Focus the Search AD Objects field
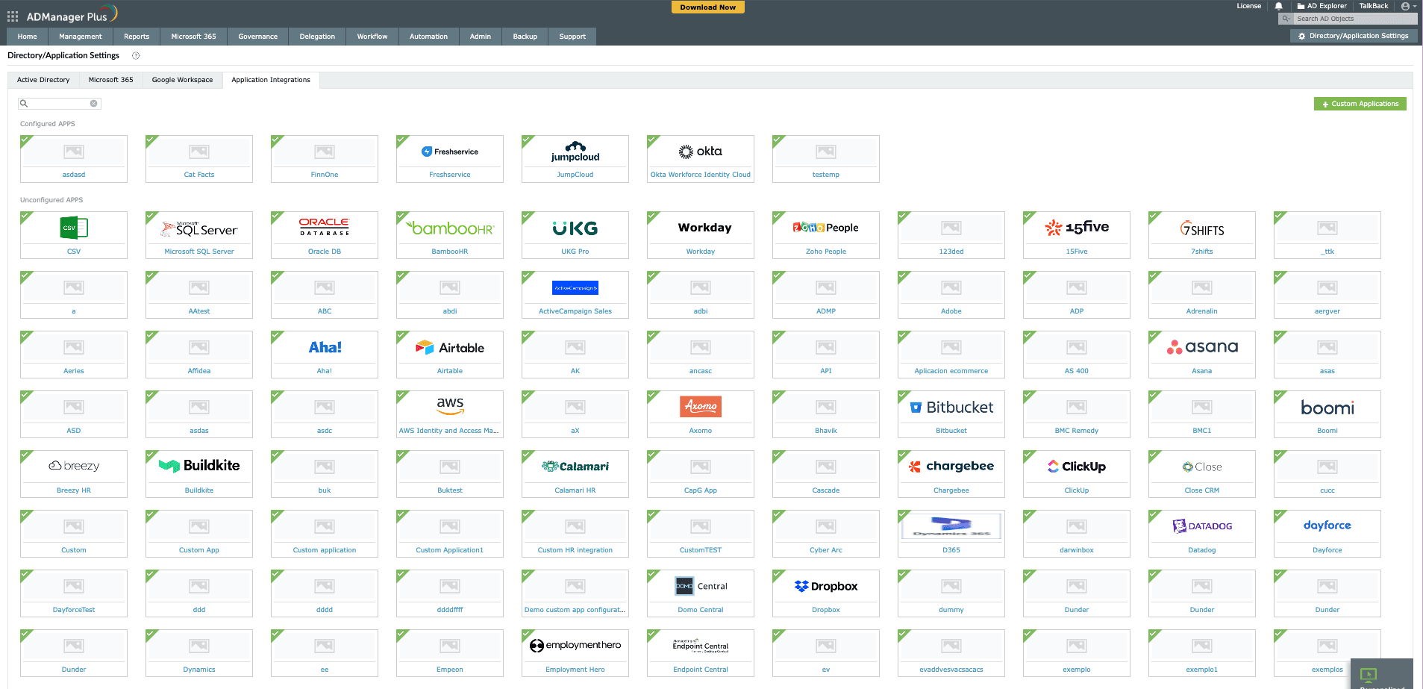 click(x=1354, y=19)
